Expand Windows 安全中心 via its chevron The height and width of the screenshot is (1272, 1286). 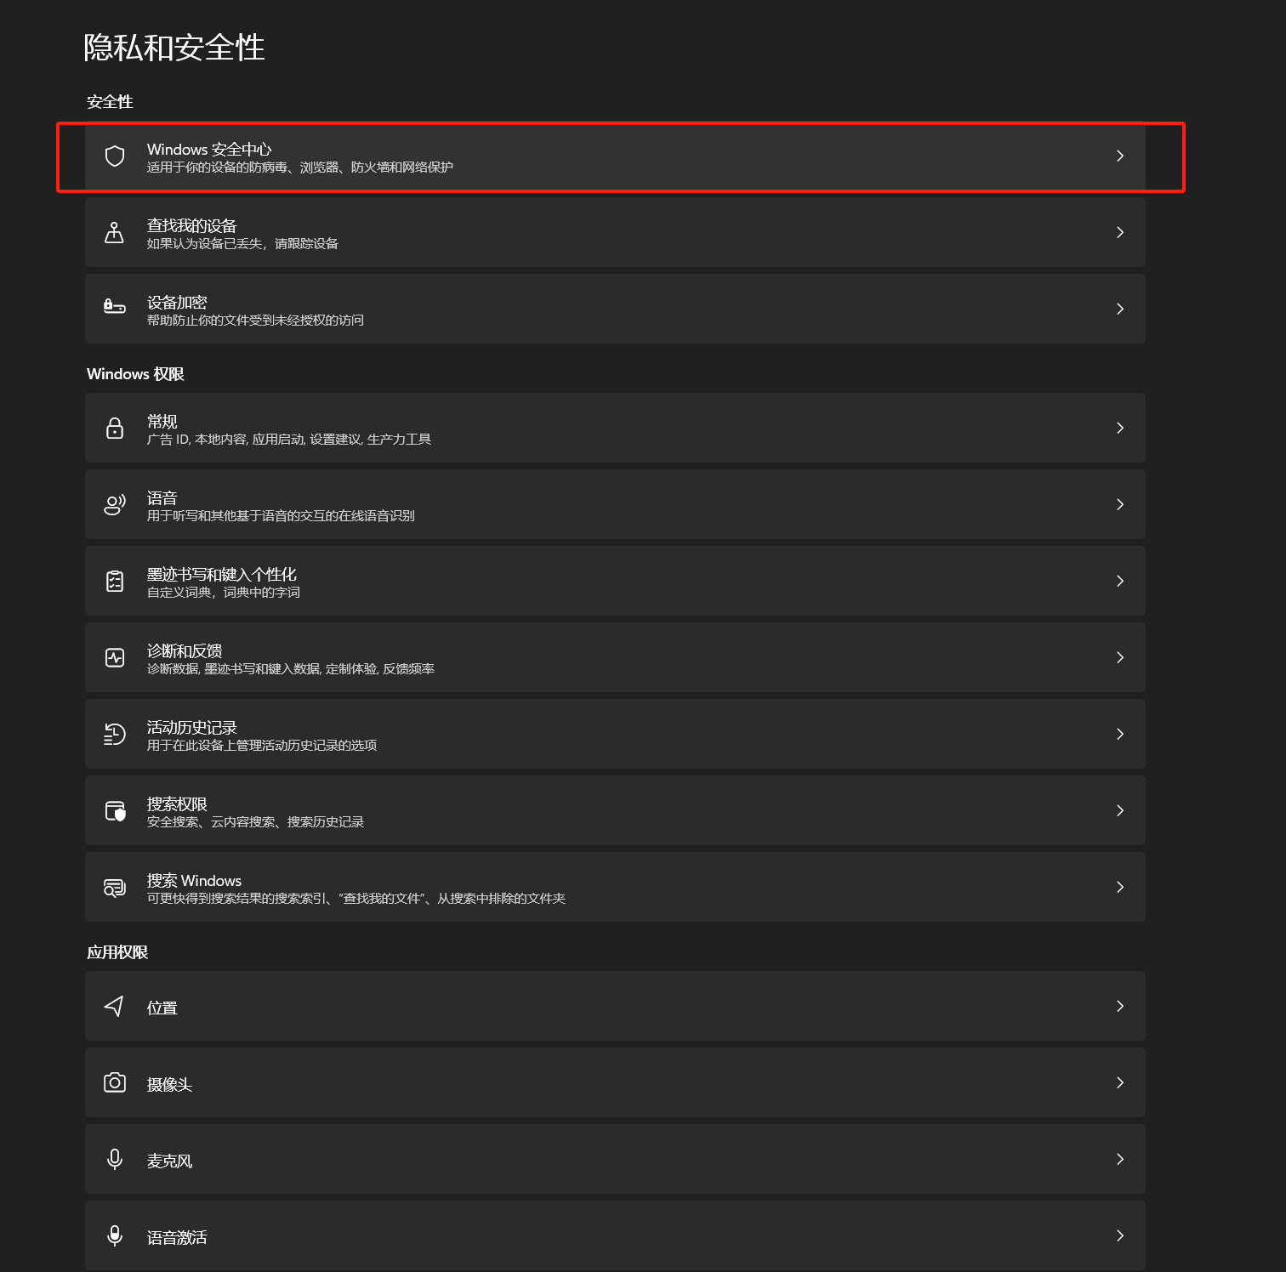[x=1120, y=156]
